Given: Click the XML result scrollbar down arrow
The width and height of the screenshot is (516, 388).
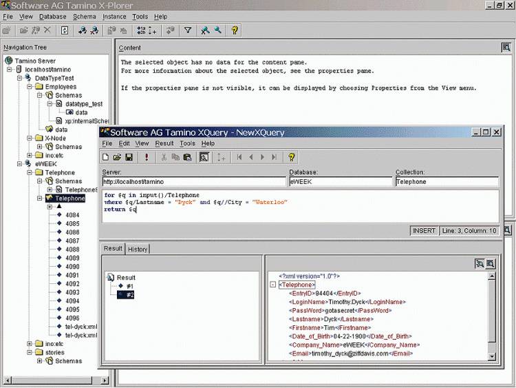Looking at the screenshot, I should pos(492,356).
